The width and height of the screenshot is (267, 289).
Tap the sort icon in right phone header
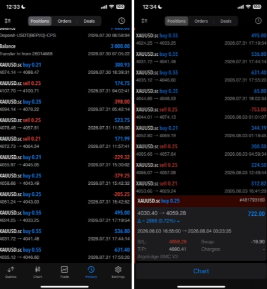click(x=144, y=21)
